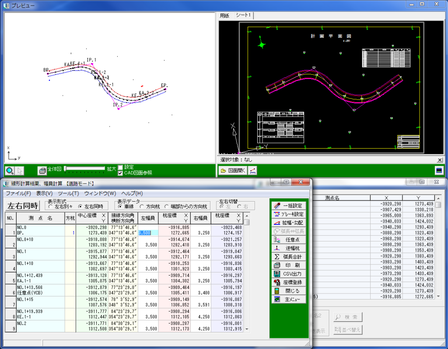Switch to the 用紙 tab

point(224,15)
